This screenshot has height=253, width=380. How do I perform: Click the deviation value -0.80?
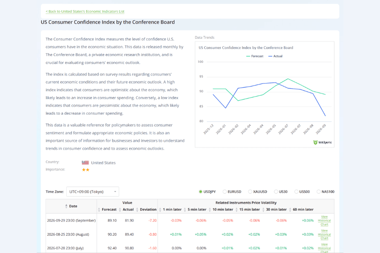coord(152,234)
